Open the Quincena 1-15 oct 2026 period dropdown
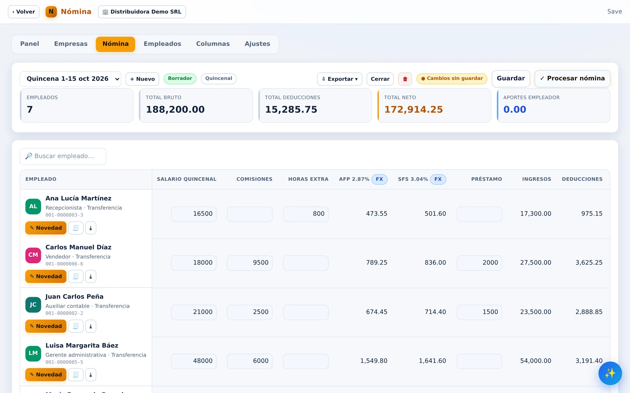 (x=71, y=79)
